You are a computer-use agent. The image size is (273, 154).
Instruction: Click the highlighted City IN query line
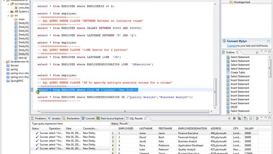88,90
